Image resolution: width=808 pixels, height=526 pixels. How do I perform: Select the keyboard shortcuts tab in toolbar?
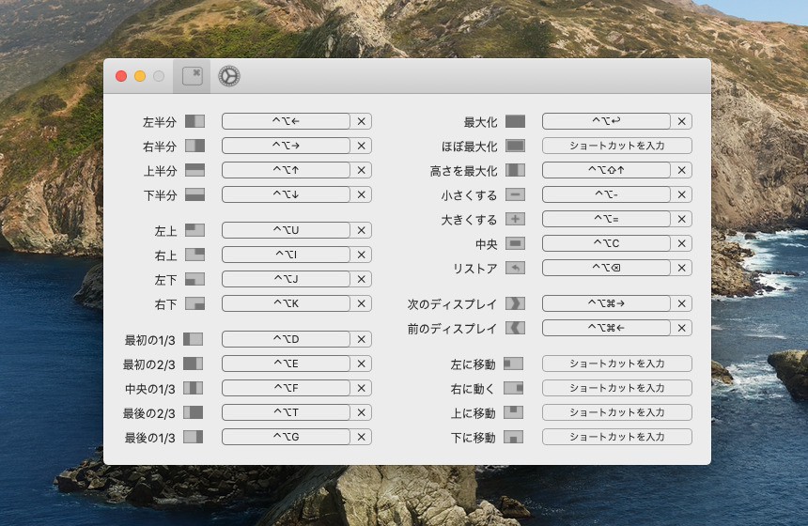(193, 77)
